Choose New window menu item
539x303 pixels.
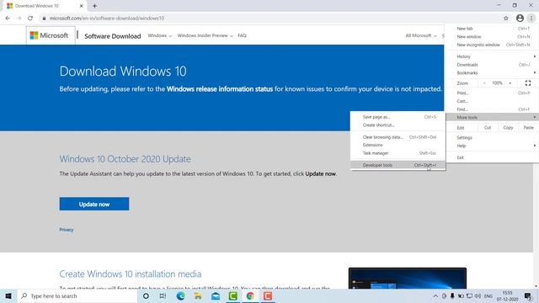tap(492, 36)
